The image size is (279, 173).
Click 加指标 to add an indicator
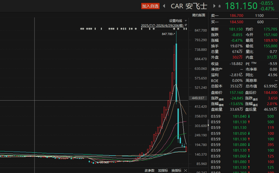point(163,171)
